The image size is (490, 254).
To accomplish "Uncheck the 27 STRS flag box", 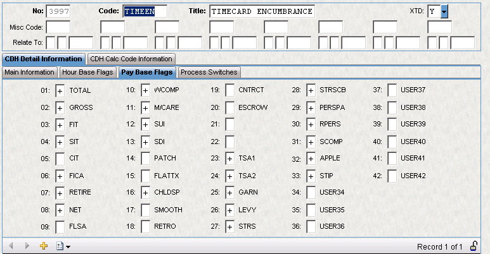I will [x=229, y=226].
